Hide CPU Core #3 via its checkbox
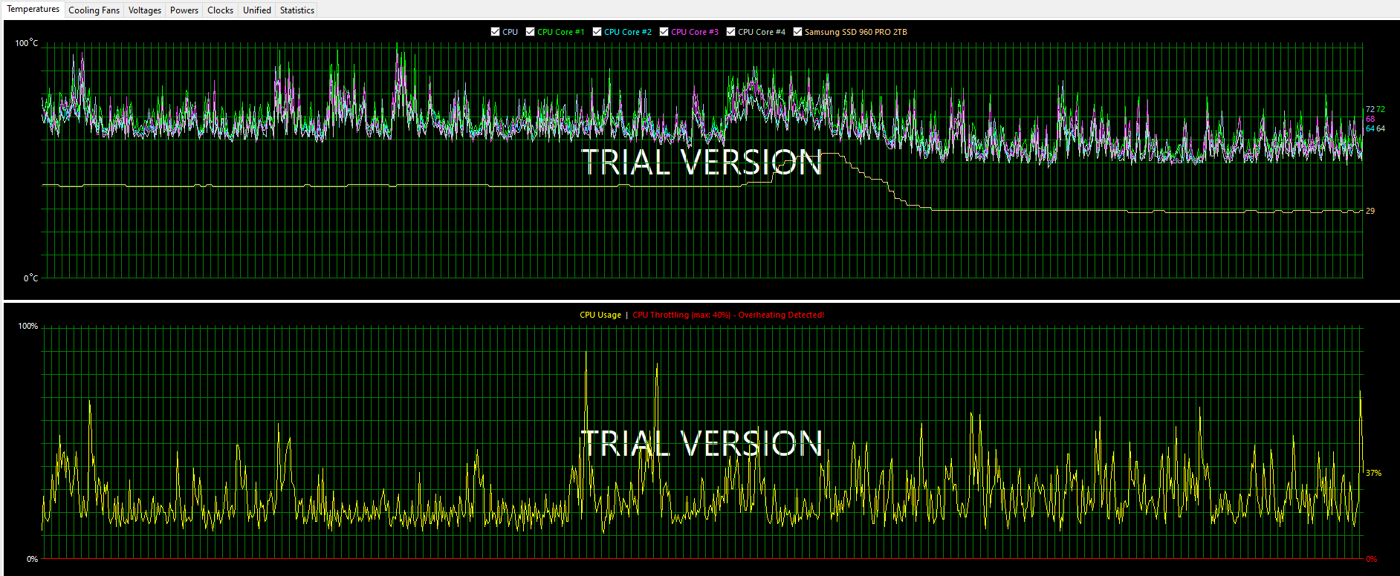Image resolution: width=1400 pixels, height=576 pixels. (664, 32)
